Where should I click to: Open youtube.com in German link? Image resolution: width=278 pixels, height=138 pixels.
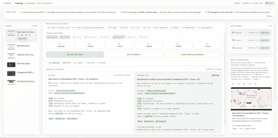tap(240, 77)
